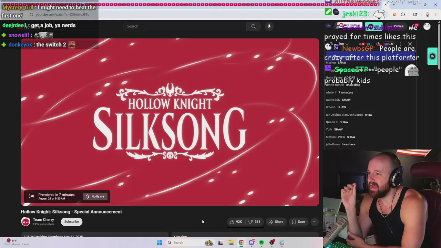Toggle the Notify me bell for the premiere
Viewport: 441px width, 248px height.
95,196
